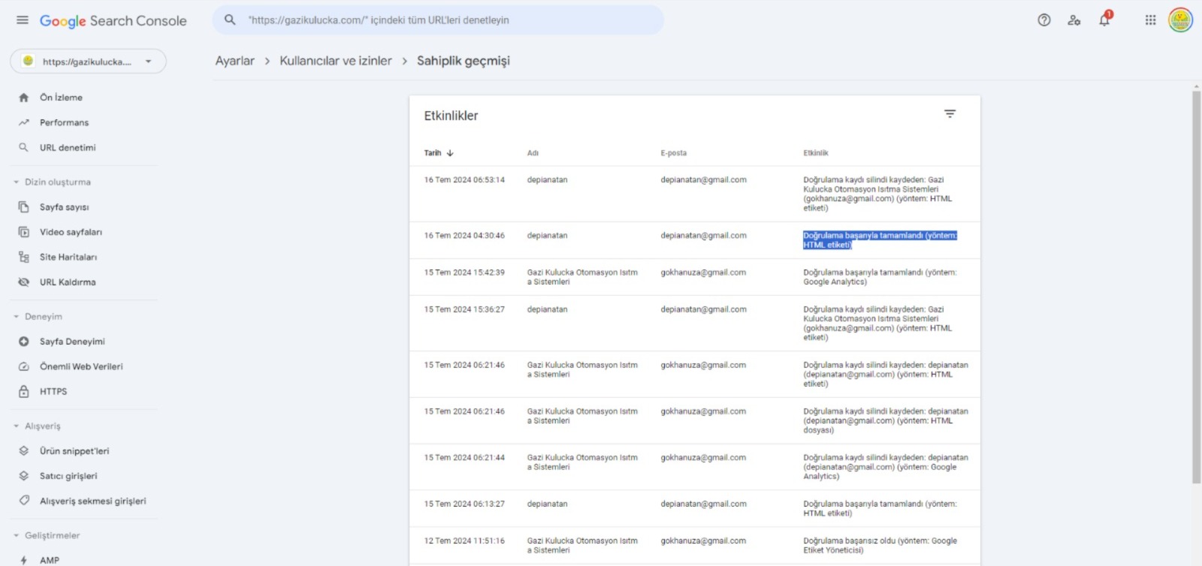Open URL Kaldırma in the sidebar
Image resolution: width=1202 pixels, height=566 pixels.
point(68,282)
